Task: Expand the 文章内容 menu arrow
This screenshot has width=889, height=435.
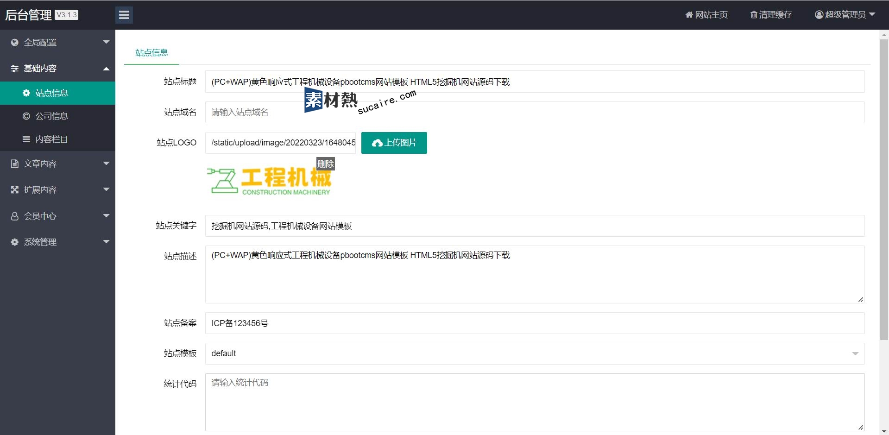Action: pos(106,164)
